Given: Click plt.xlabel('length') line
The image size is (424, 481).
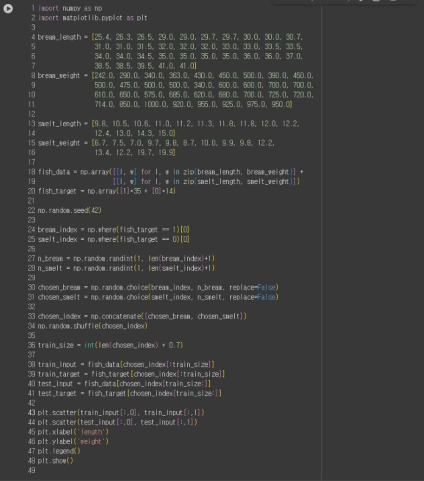Looking at the screenshot, I should pyautogui.click(x=73, y=432).
